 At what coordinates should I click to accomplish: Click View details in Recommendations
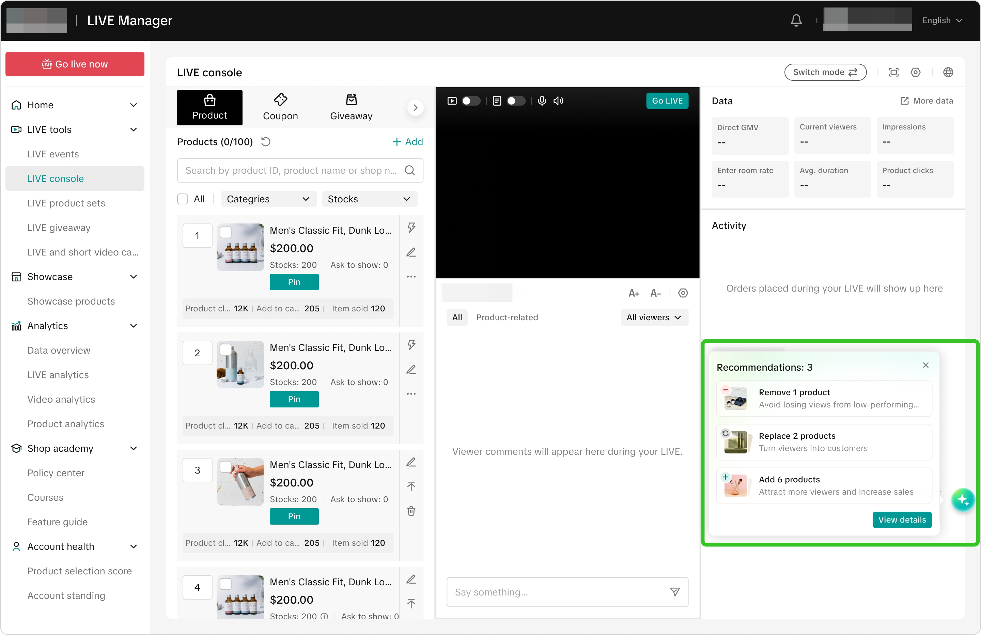pyautogui.click(x=902, y=520)
